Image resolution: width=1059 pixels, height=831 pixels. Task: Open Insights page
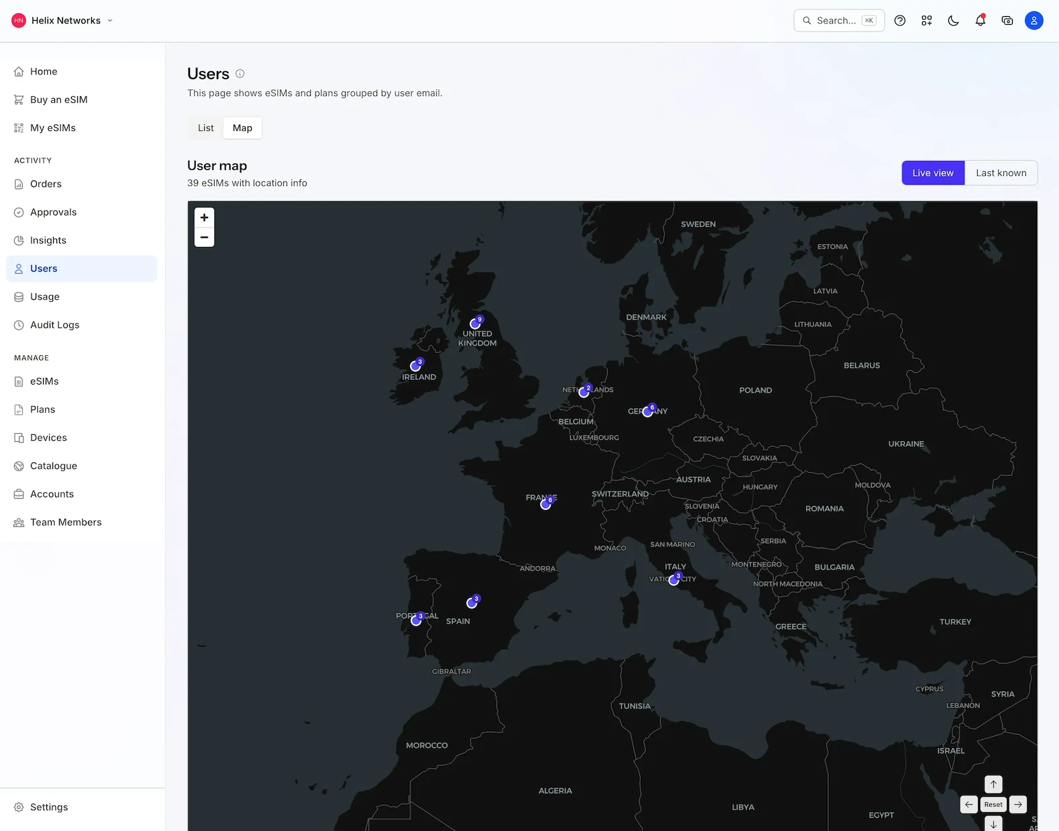[x=81, y=240]
